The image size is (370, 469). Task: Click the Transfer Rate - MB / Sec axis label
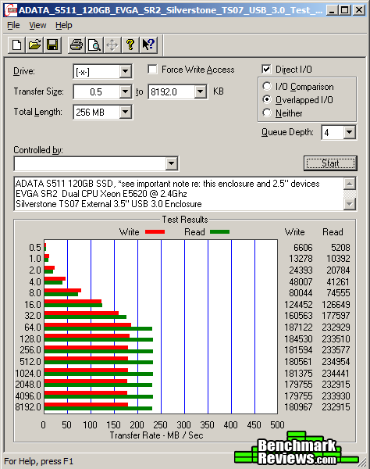click(x=156, y=435)
